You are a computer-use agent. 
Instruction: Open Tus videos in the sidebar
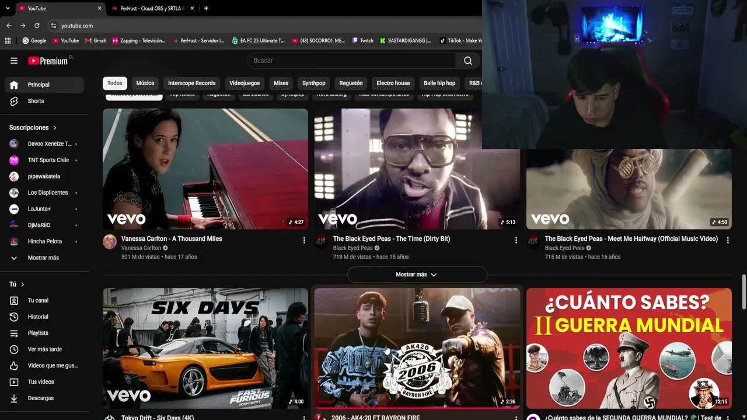pos(44,382)
